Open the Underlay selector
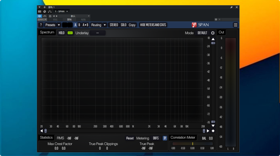This screenshot has width=280, height=156. click(x=98, y=33)
